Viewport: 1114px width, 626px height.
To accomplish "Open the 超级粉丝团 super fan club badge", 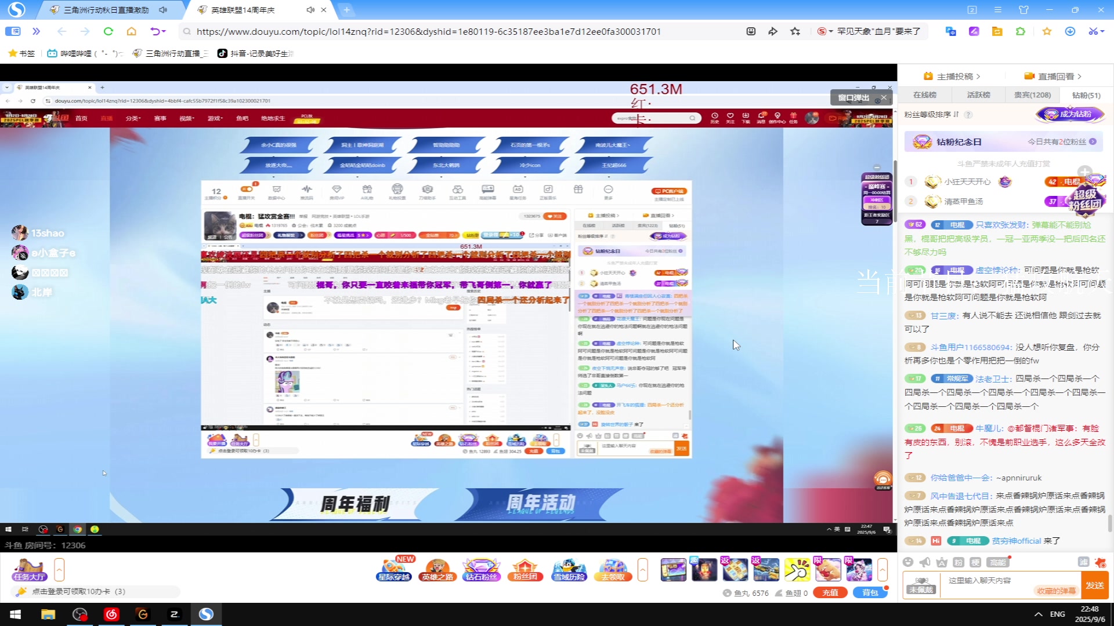I will point(1085,199).
